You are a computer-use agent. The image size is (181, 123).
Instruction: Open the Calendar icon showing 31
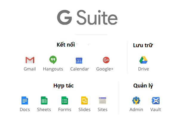(x=79, y=60)
